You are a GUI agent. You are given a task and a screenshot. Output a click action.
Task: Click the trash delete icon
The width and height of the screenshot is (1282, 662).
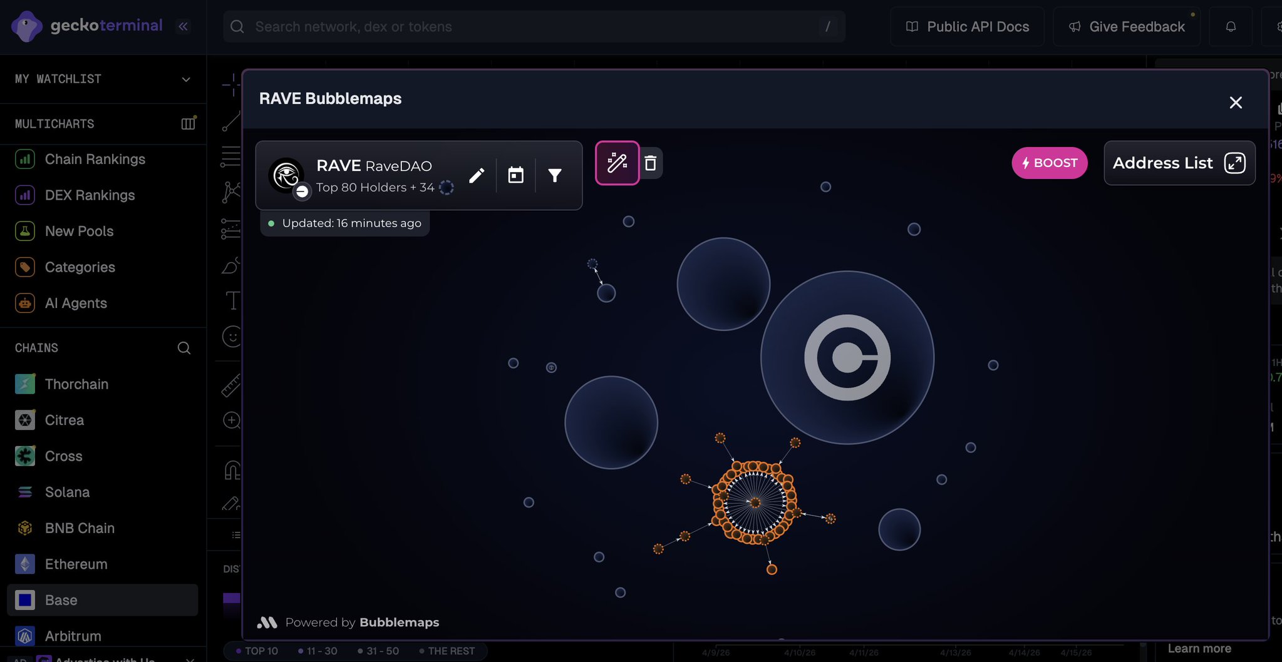[651, 163]
